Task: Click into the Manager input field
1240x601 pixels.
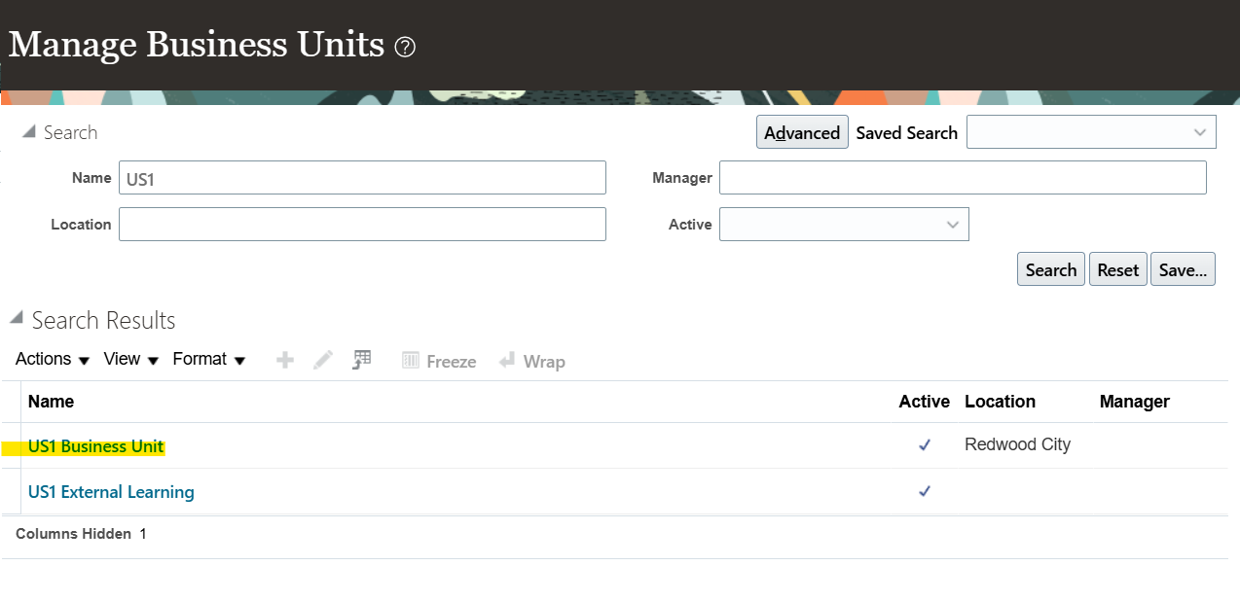Action: (x=963, y=178)
